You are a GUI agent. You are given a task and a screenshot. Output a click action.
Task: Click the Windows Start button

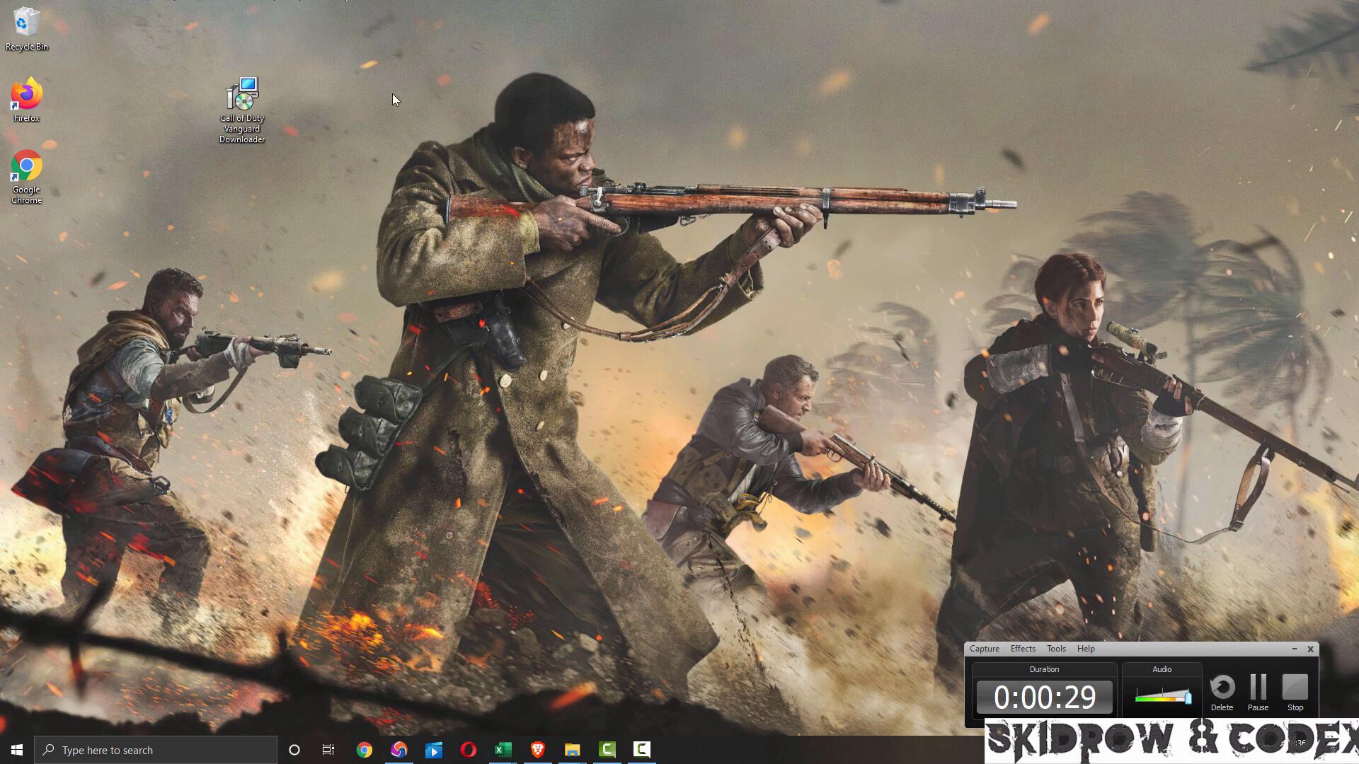pos(17,750)
